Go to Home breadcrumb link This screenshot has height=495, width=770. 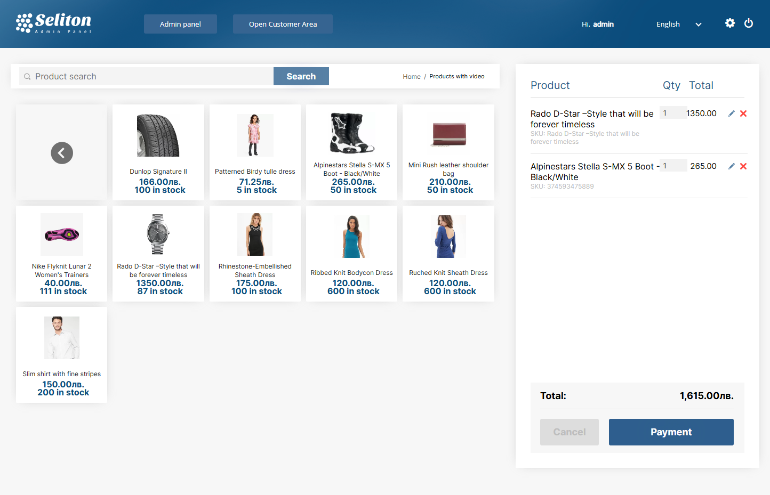(411, 77)
